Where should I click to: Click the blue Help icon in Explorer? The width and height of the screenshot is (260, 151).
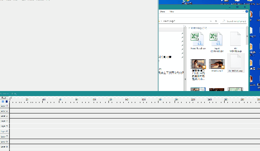pos(247,12)
